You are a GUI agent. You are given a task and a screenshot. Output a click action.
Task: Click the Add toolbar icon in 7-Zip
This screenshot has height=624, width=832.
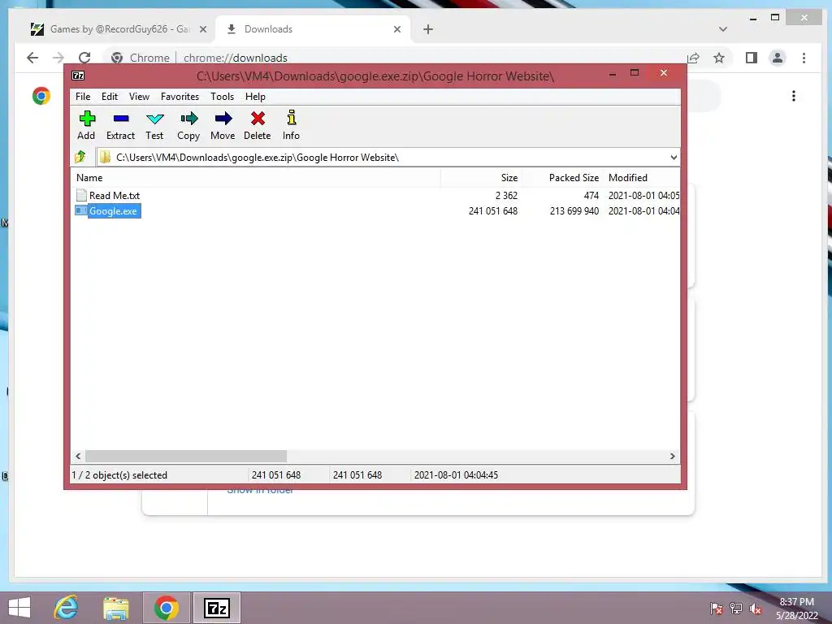point(86,119)
